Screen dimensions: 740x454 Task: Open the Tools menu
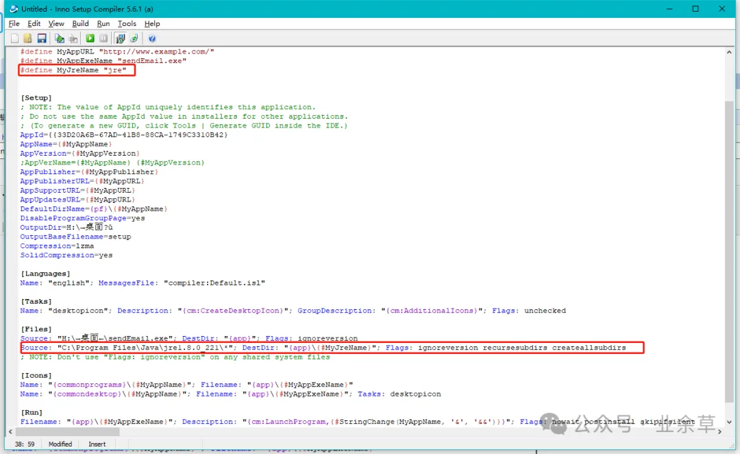click(127, 23)
